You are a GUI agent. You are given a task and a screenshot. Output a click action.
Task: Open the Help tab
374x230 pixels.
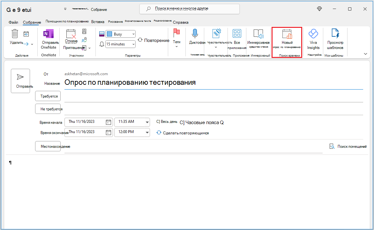click(x=181, y=22)
